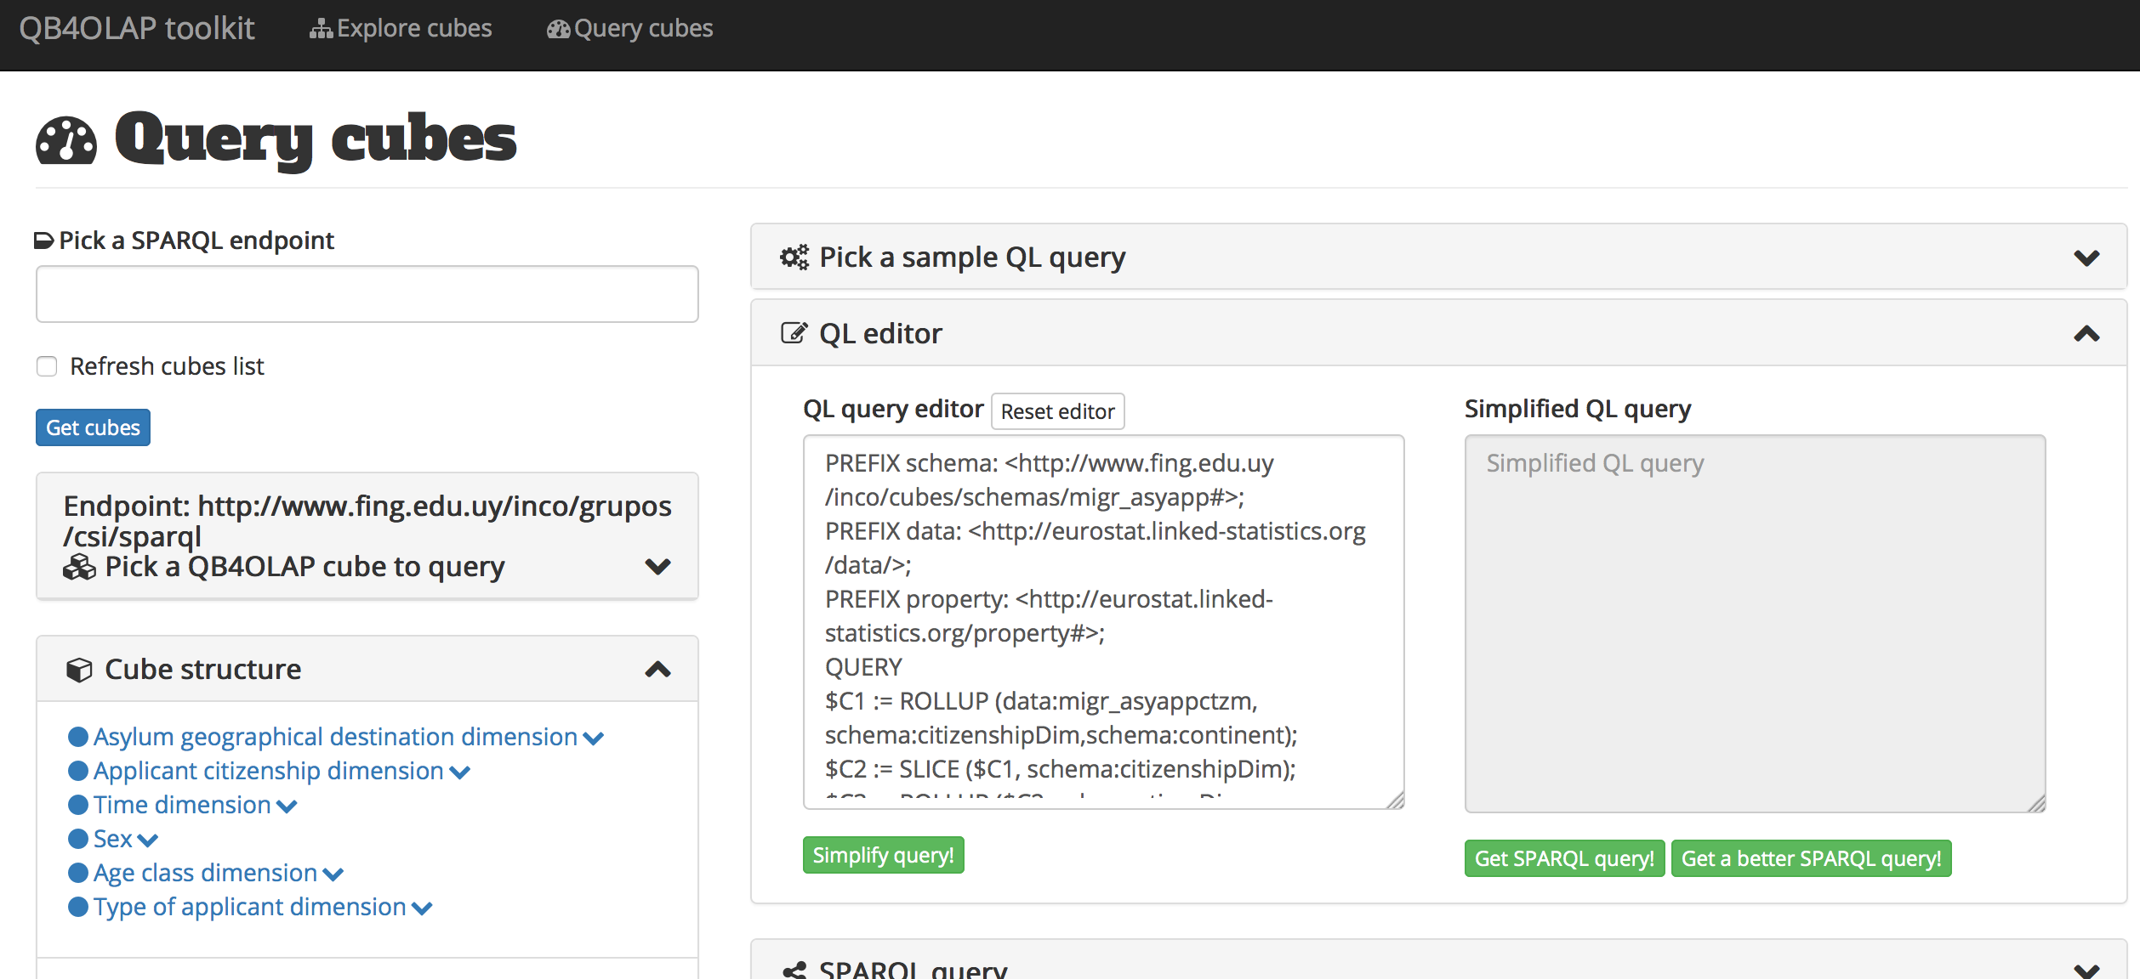Click the share icon in the SPARQL query header
Screen dimensions: 2140x979
(794, 971)
